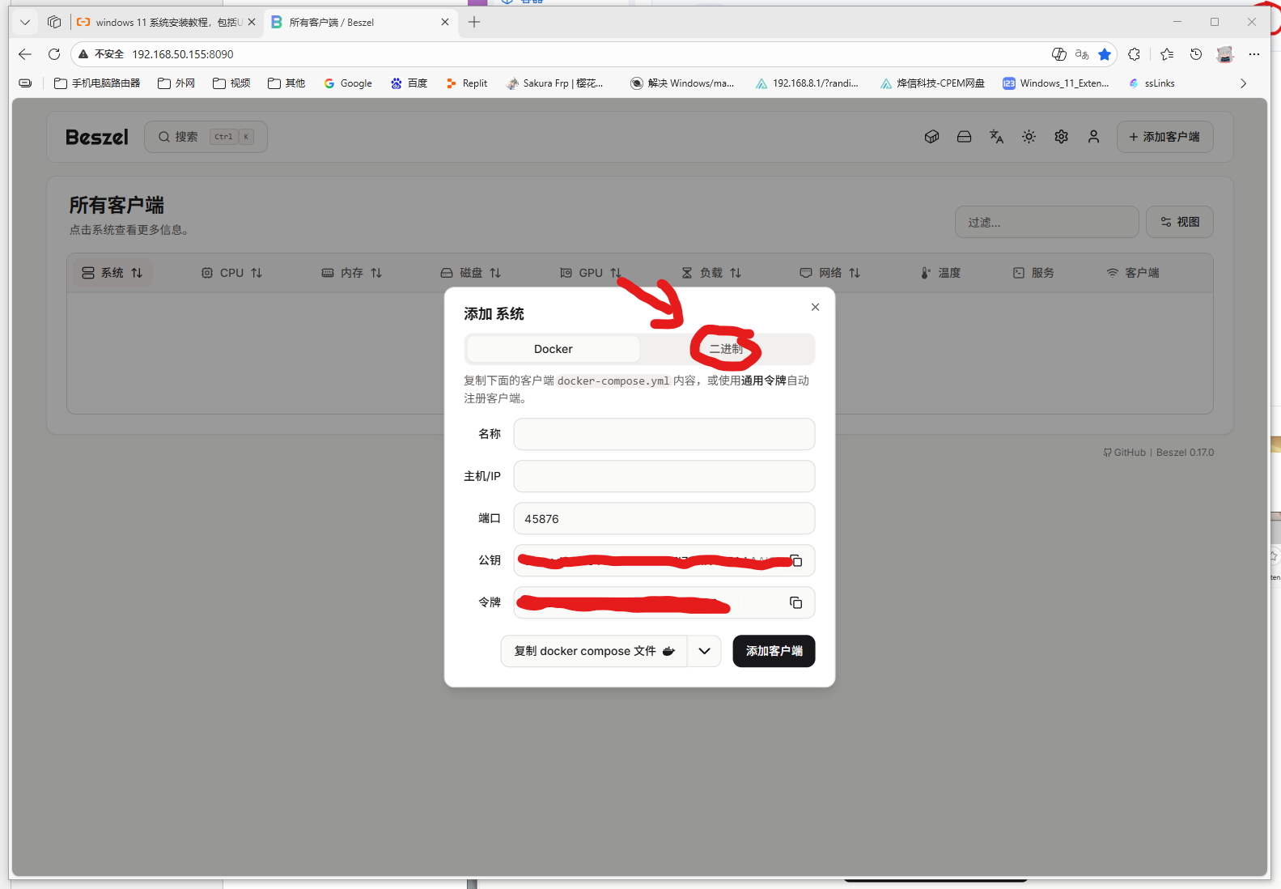
Task: Open the browser three-dot settings menu
Action: click(1254, 54)
